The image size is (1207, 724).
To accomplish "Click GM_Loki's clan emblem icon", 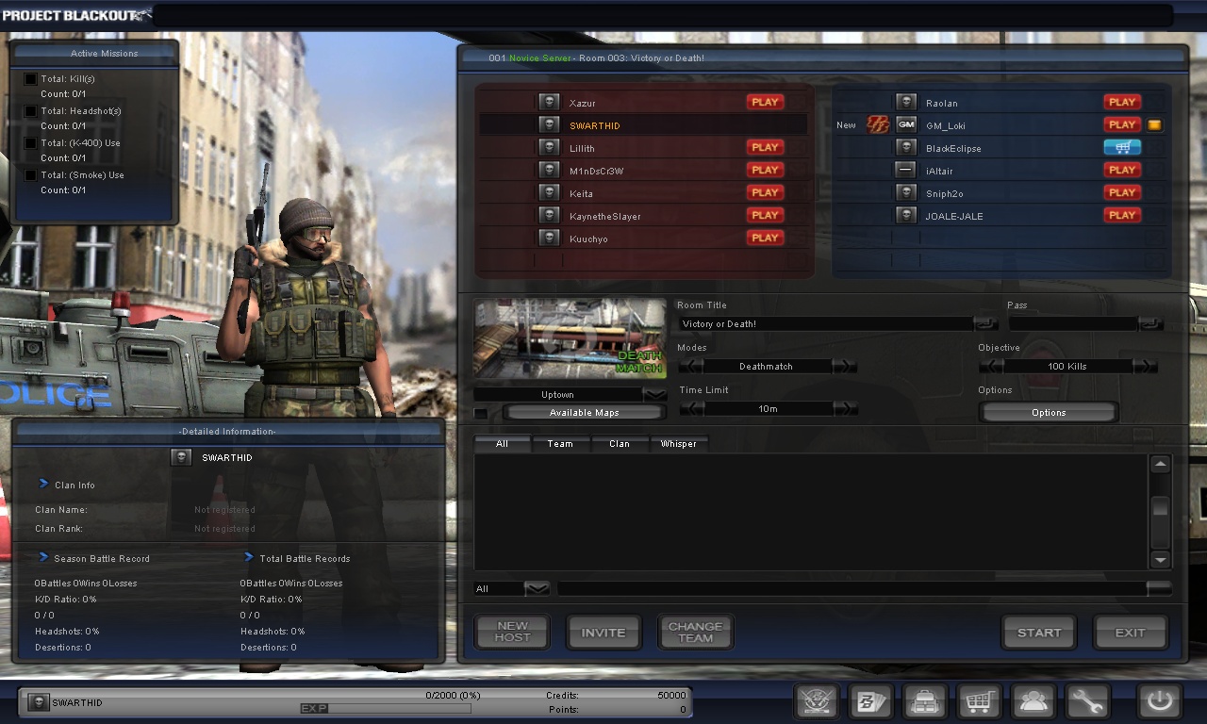I will point(878,124).
